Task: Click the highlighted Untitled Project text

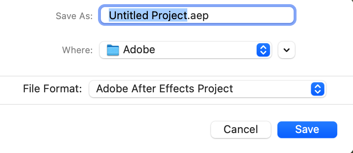Action: coord(148,15)
